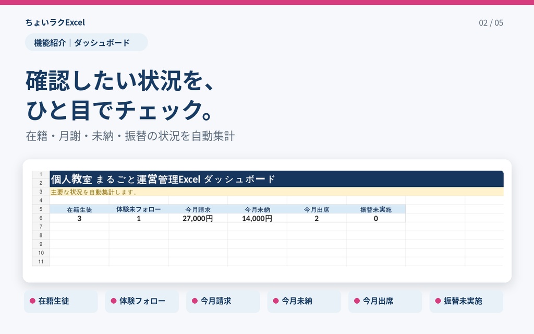This screenshot has height=334, width=534.
Task: Select the 体験未フォロー header cell
Action: [139, 209]
